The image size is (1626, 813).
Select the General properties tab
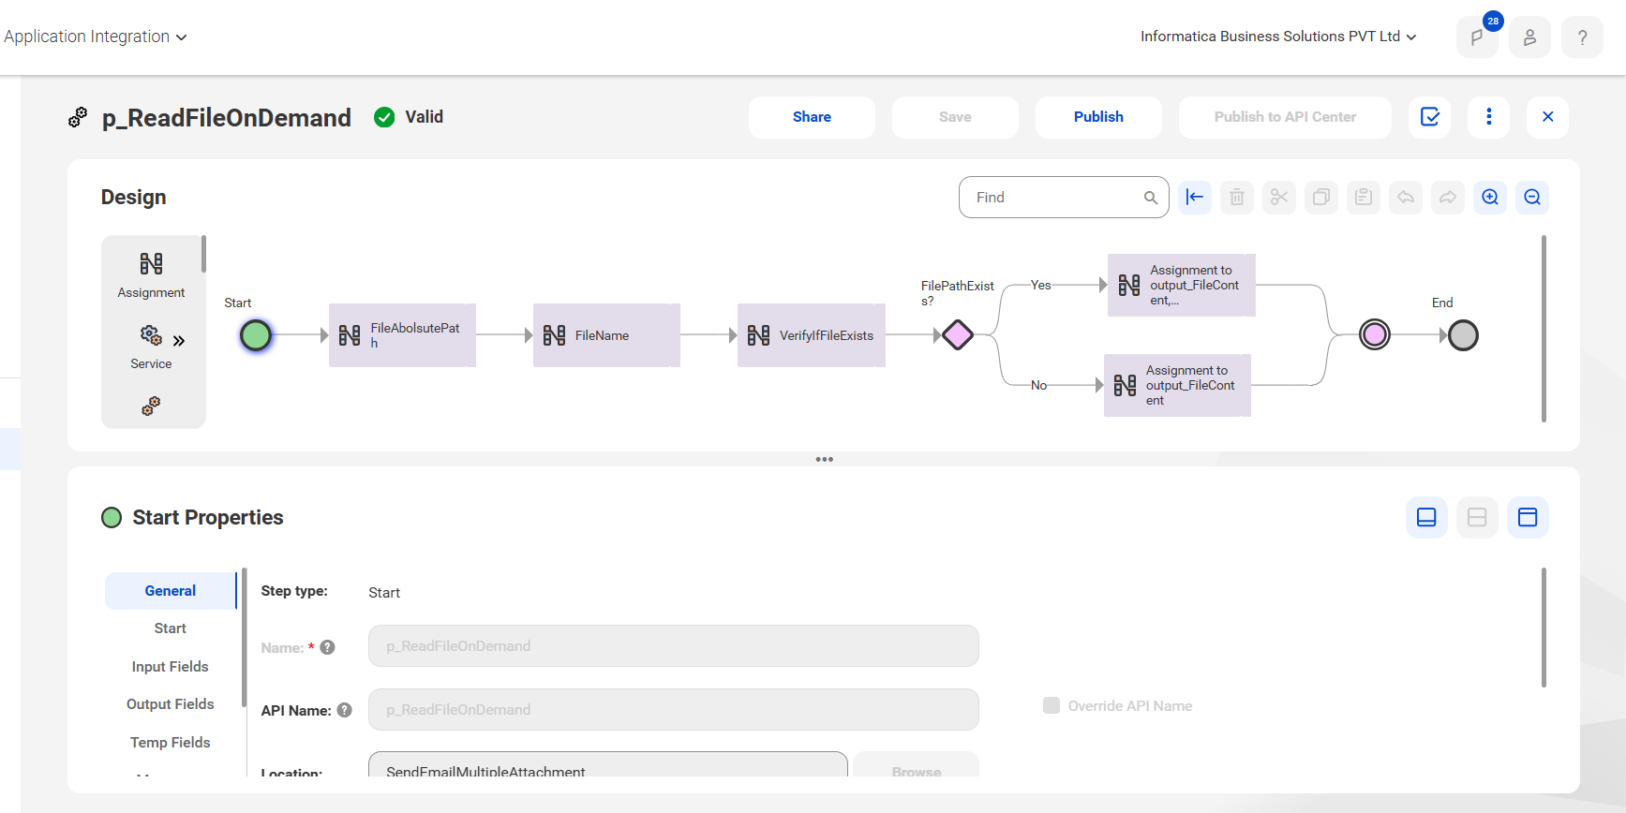(171, 591)
